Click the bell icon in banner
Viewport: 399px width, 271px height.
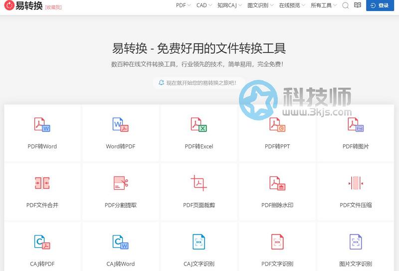[161, 83]
